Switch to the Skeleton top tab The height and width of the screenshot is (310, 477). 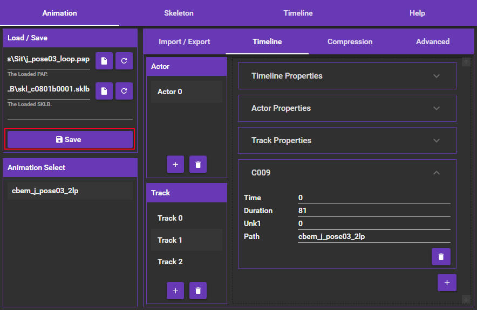[179, 13]
